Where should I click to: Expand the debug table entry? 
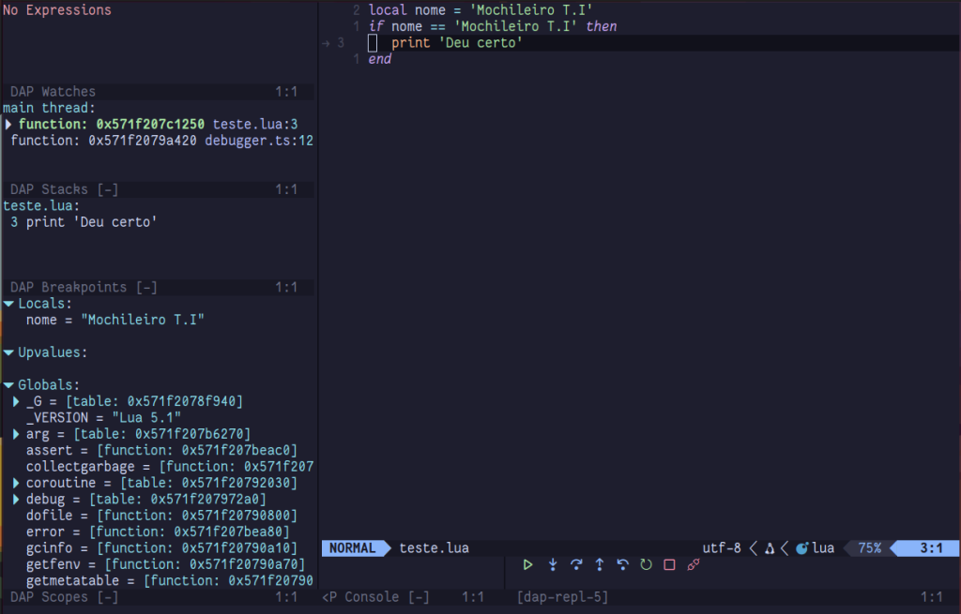point(17,499)
